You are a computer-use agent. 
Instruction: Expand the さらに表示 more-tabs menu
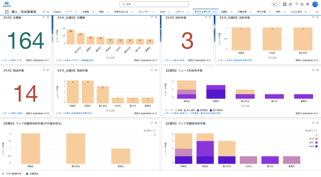tap(299, 12)
